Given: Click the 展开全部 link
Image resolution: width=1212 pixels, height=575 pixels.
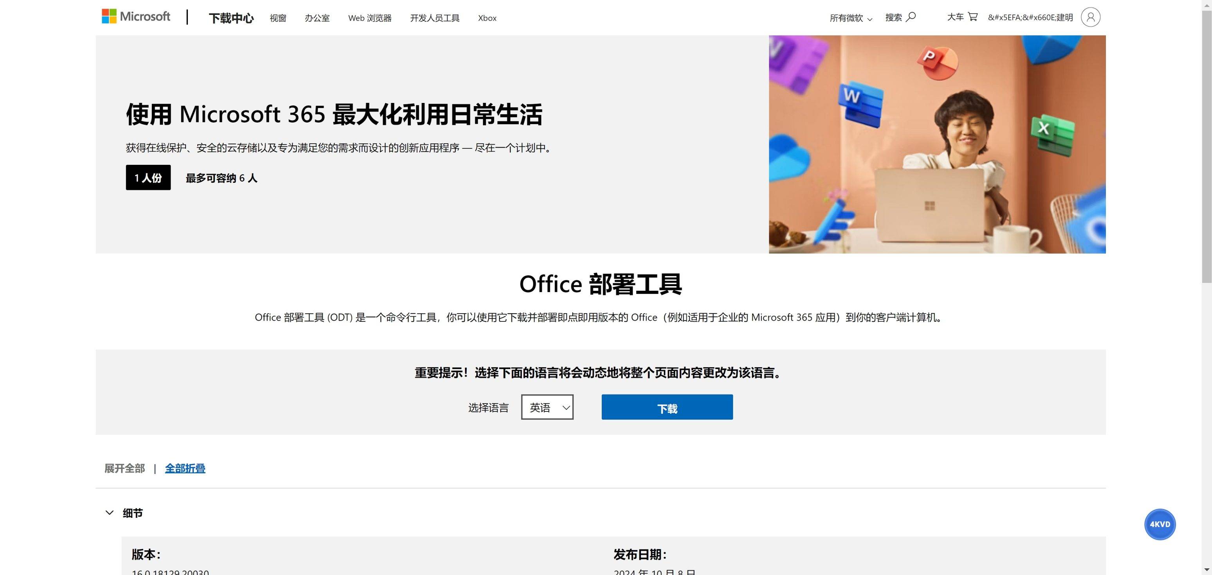Looking at the screenshot, I should pyautogui.click(x=124, y=468).
